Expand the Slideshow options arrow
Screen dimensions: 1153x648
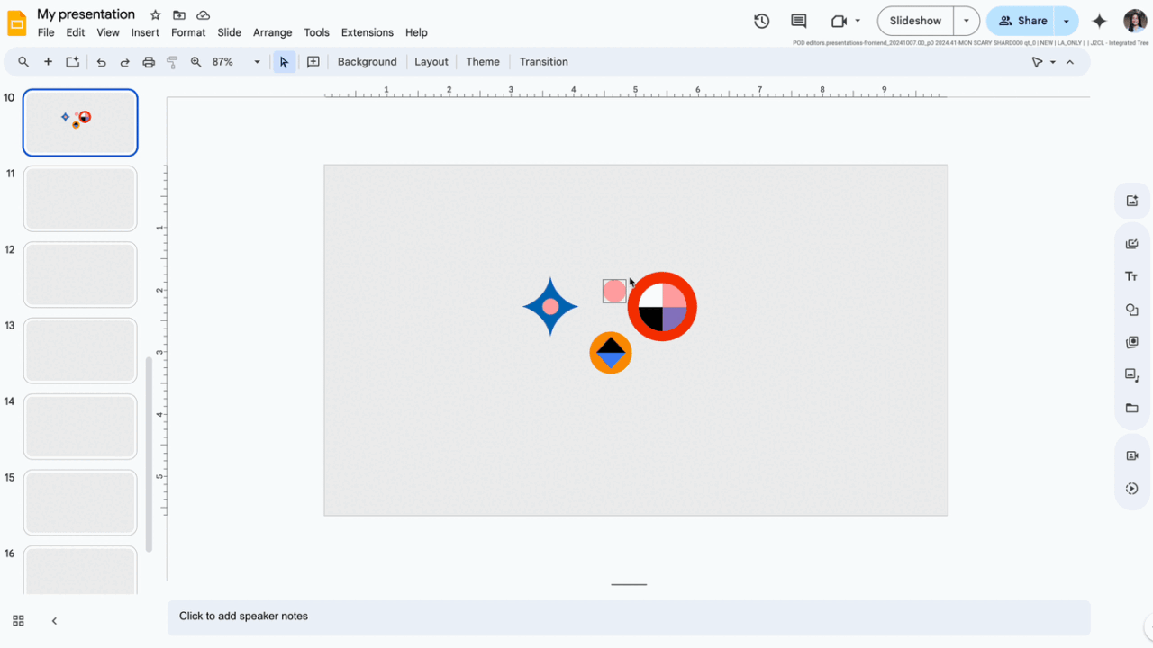967,21
